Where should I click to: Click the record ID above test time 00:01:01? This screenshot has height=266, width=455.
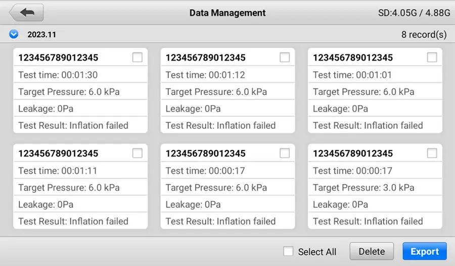[353, 58]
